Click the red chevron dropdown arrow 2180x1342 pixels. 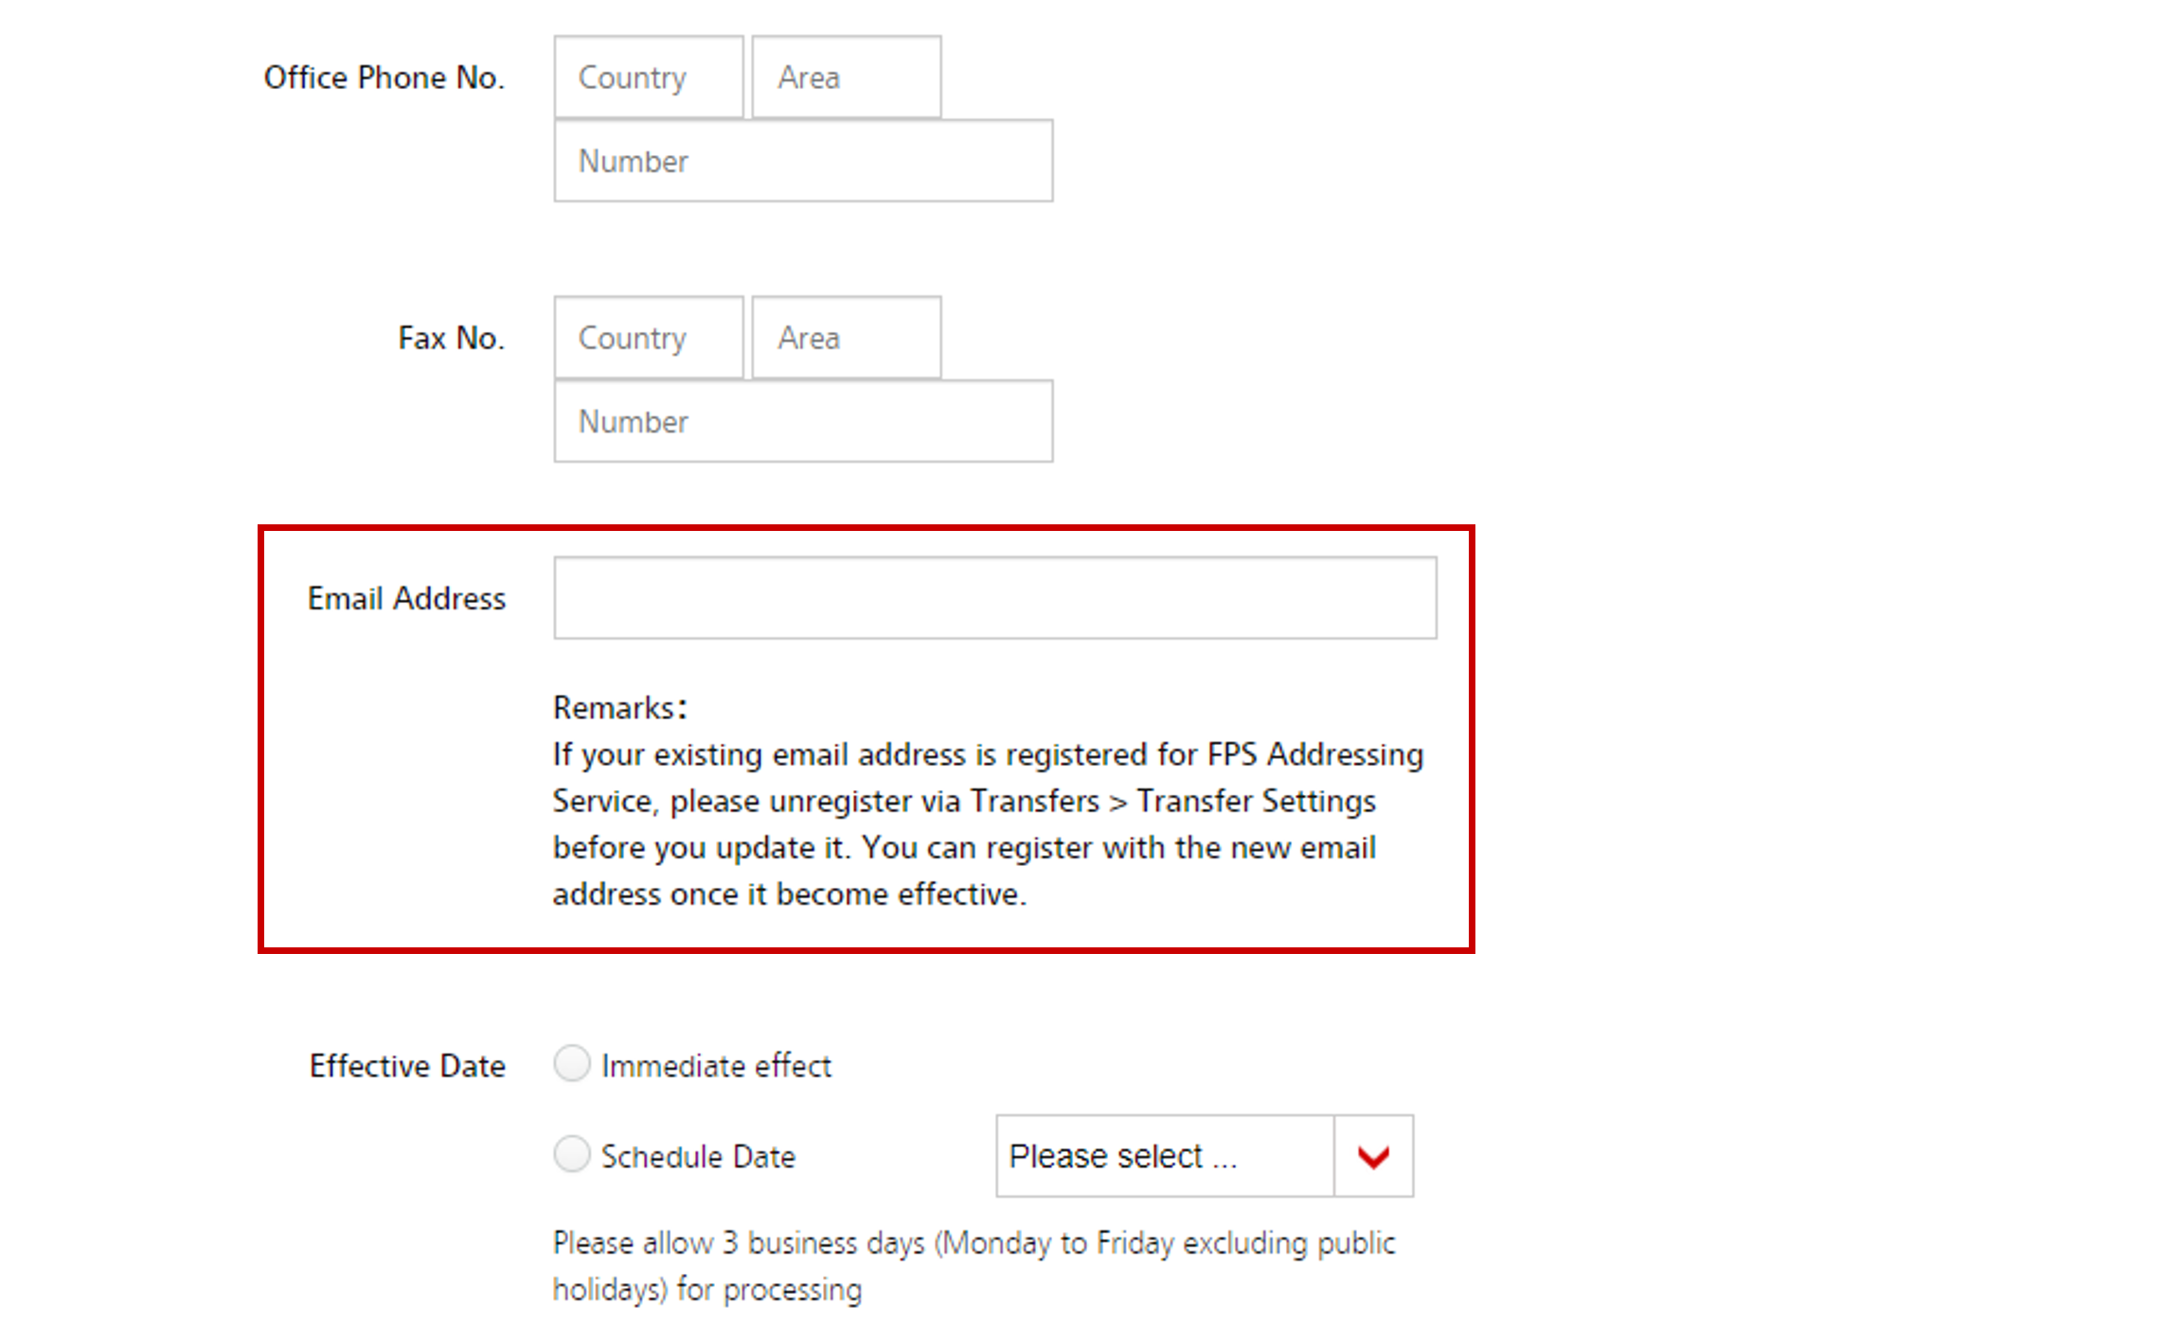[x=1373, y=1156]
